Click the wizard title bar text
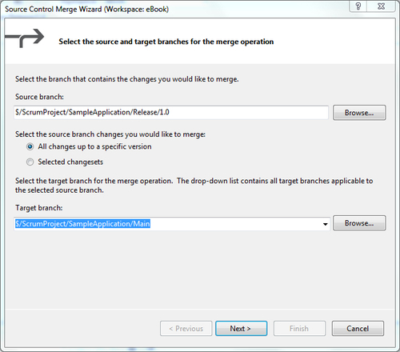 click(86, 9)
